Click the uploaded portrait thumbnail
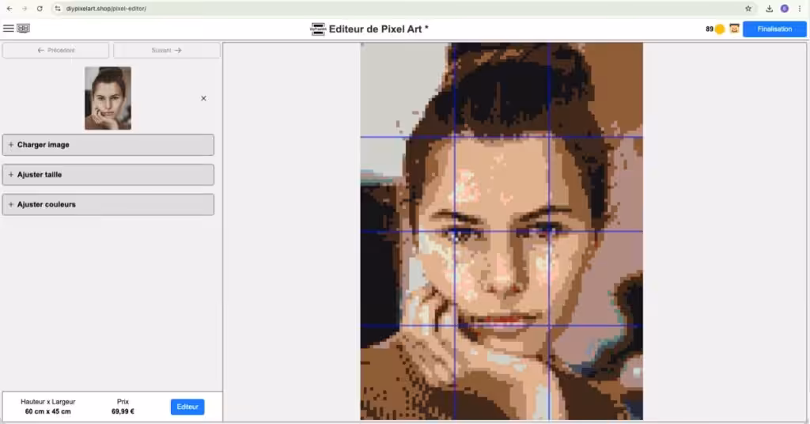Image resolution: width=810 pixels, height=424 pixels. [108, 98]
